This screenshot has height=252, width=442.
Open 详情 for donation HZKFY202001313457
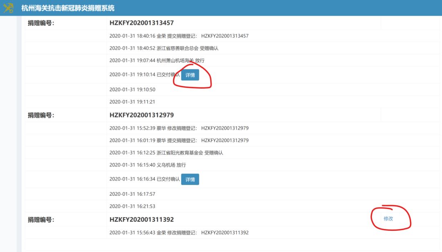coord(190,75)
